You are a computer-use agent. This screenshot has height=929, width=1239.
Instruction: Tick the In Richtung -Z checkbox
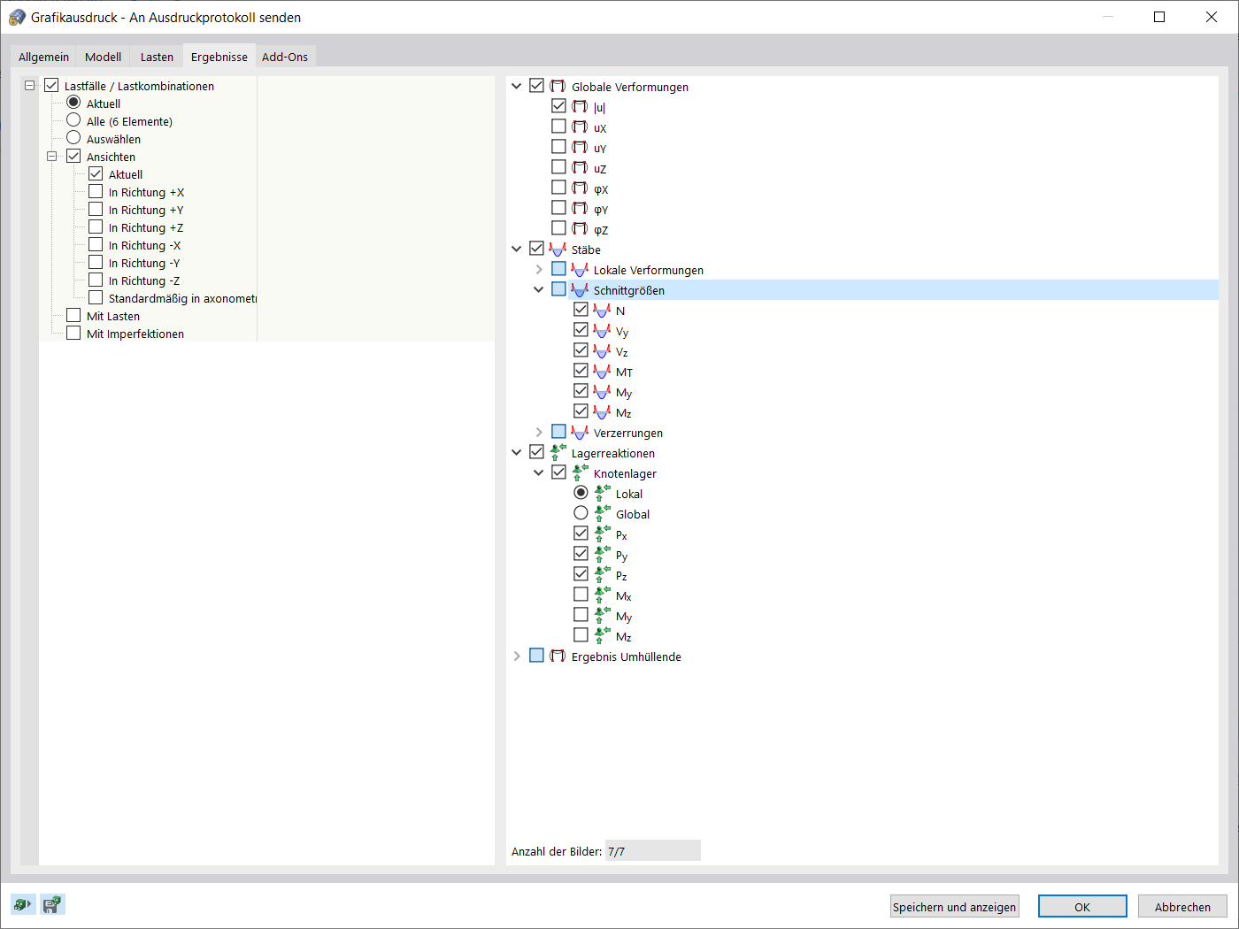tap(96, 280)
